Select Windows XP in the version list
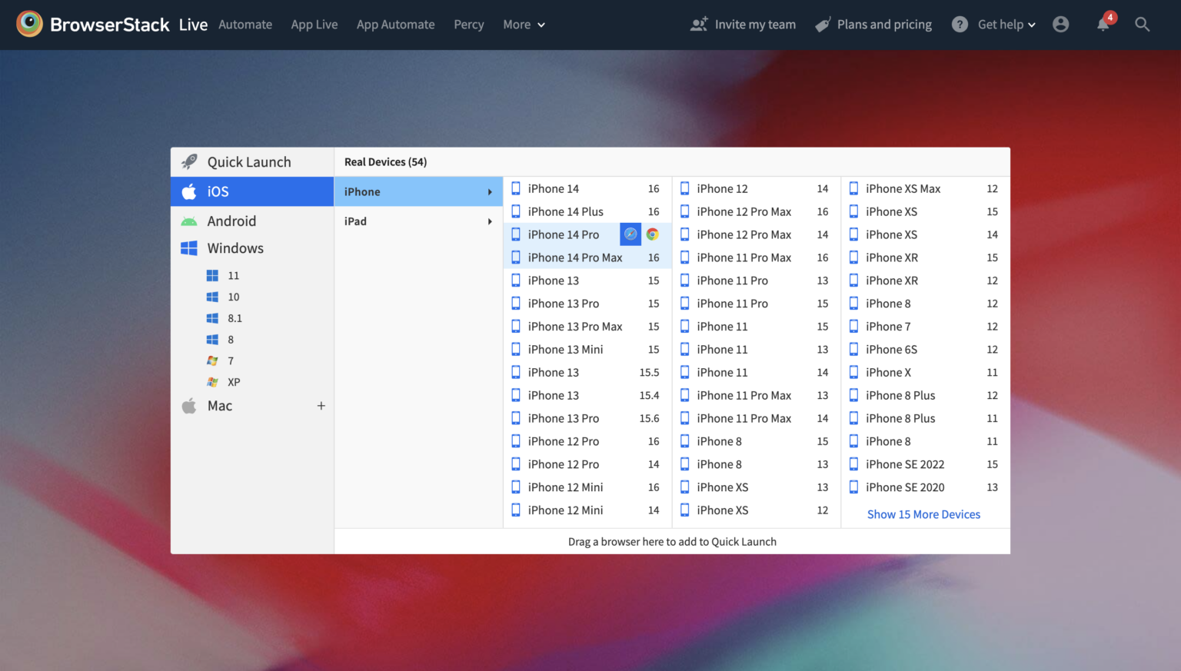Image resolution: width=1181 pixels, height=671 pixels. [233, 382]
